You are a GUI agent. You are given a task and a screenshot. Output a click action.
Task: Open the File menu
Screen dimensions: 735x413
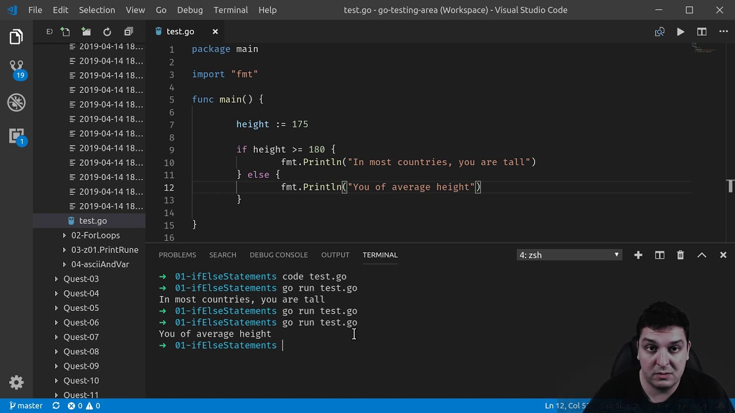[35, 10]
